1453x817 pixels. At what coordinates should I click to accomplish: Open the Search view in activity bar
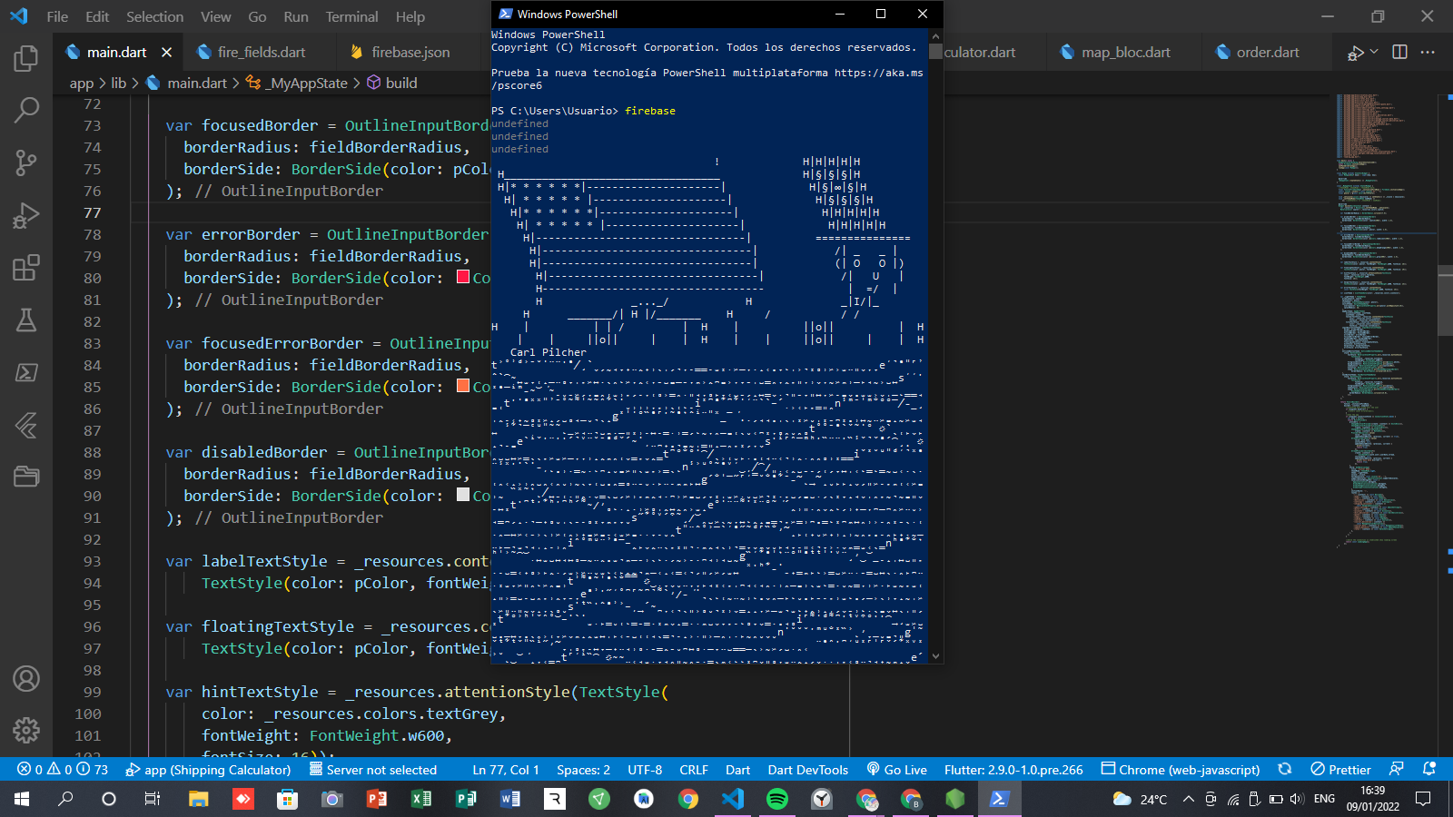[26, 111]
